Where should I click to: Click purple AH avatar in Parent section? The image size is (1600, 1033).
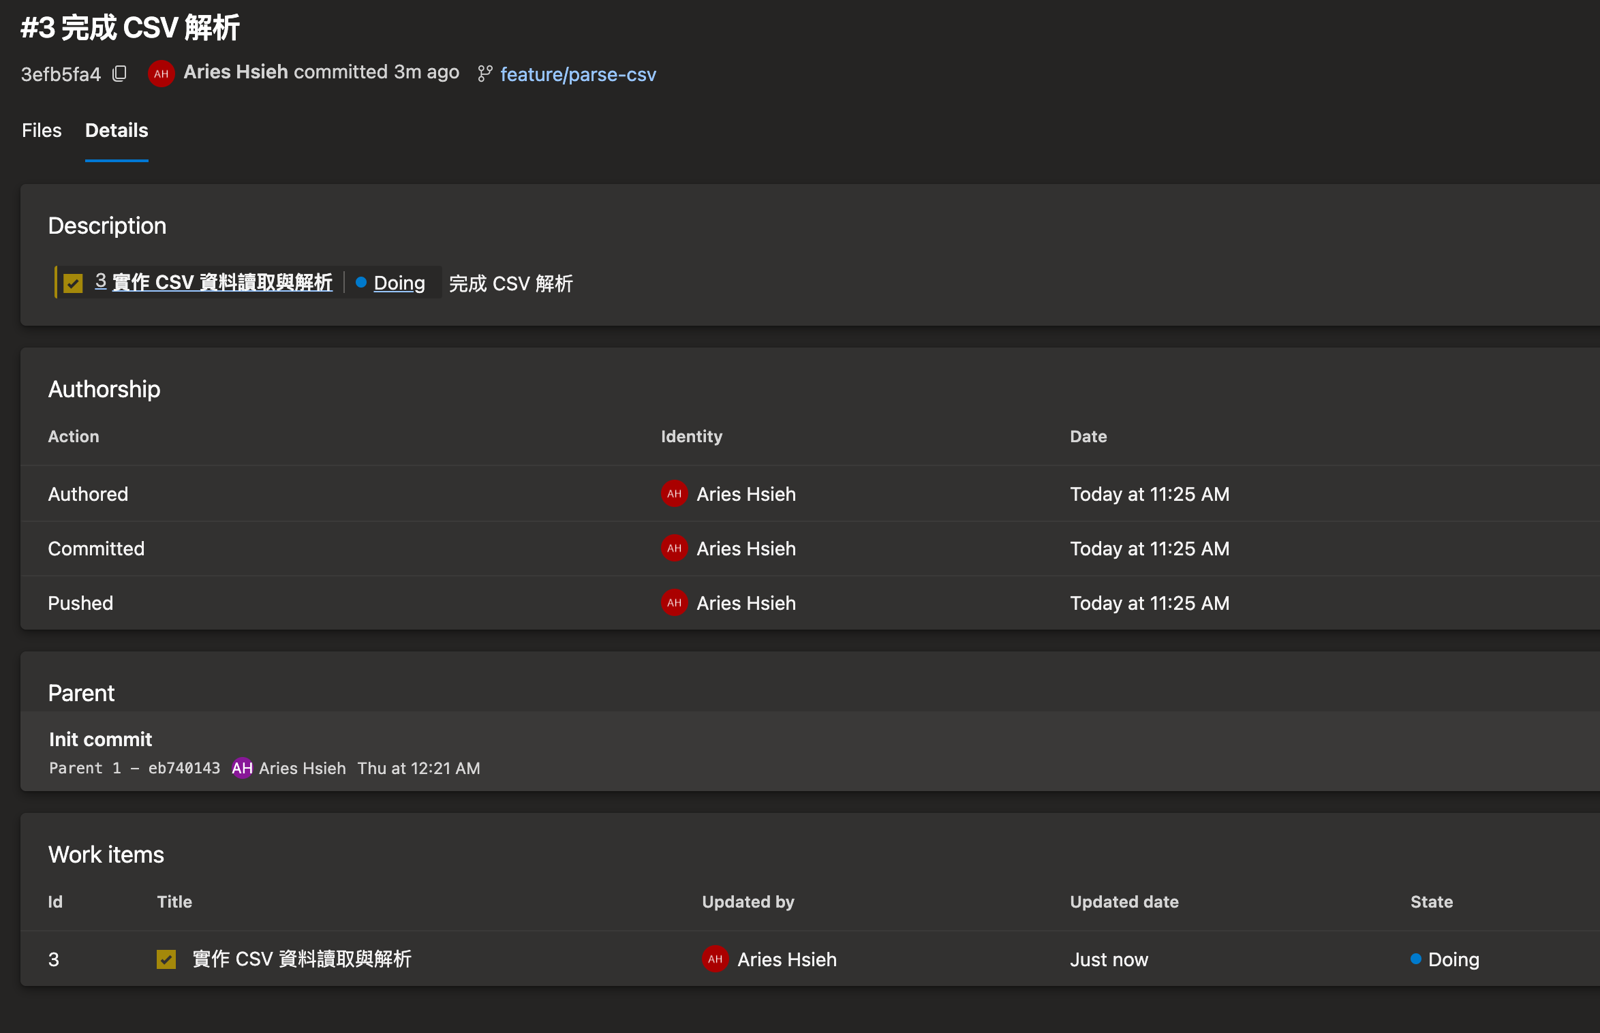click(242, 768)
